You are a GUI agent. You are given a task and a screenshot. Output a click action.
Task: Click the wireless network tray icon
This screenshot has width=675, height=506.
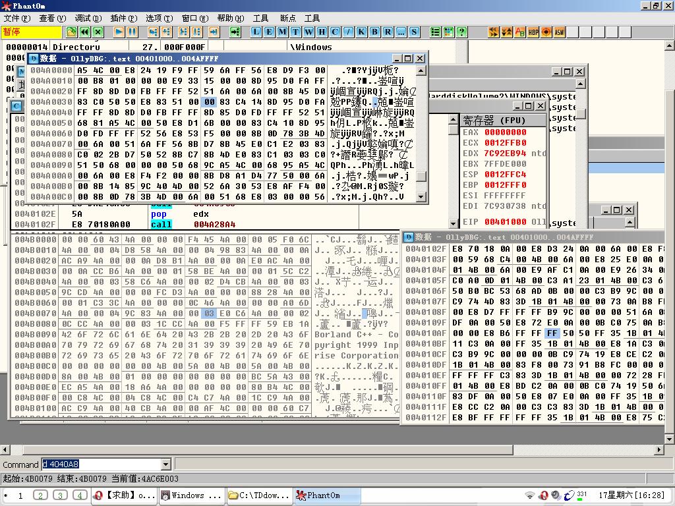529,495
